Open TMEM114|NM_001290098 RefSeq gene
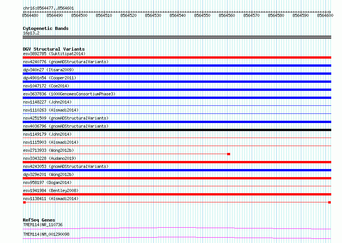The width and height of the screenshot is (342, 243). pos(46,234)
